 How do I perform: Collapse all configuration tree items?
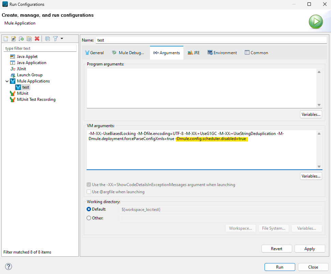(48, 39)
